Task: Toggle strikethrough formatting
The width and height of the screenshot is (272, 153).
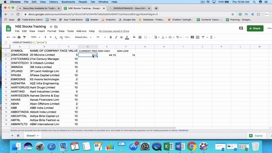Action: point(122,37)
